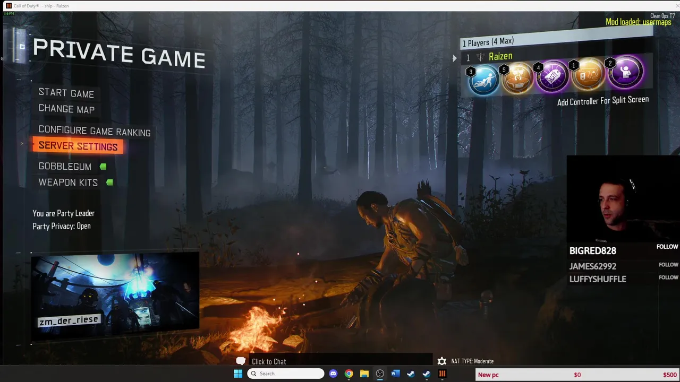
Task: Select orange gobblegum numbered 5
Action: tap(518, 78)
